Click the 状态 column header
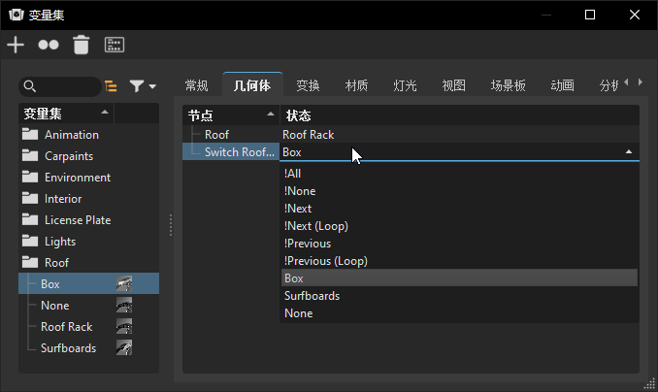 [459, 115]
